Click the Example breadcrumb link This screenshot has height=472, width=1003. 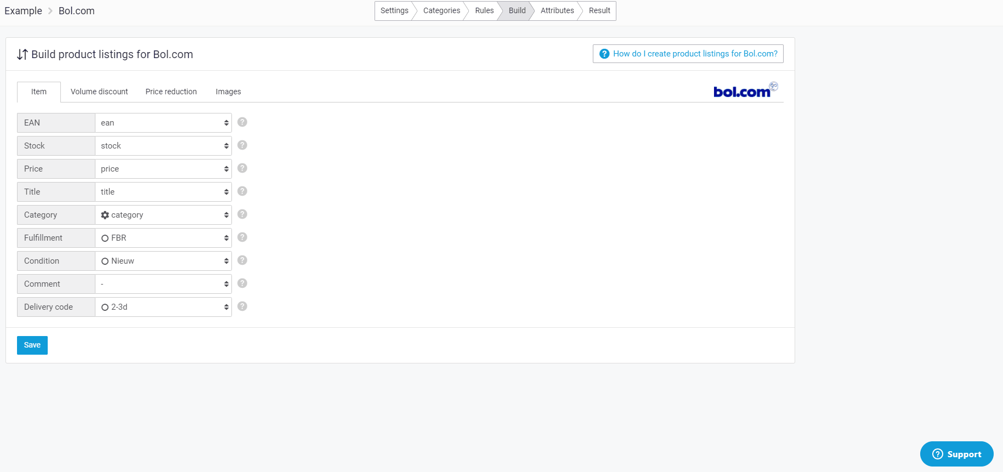tap(23, 11)
